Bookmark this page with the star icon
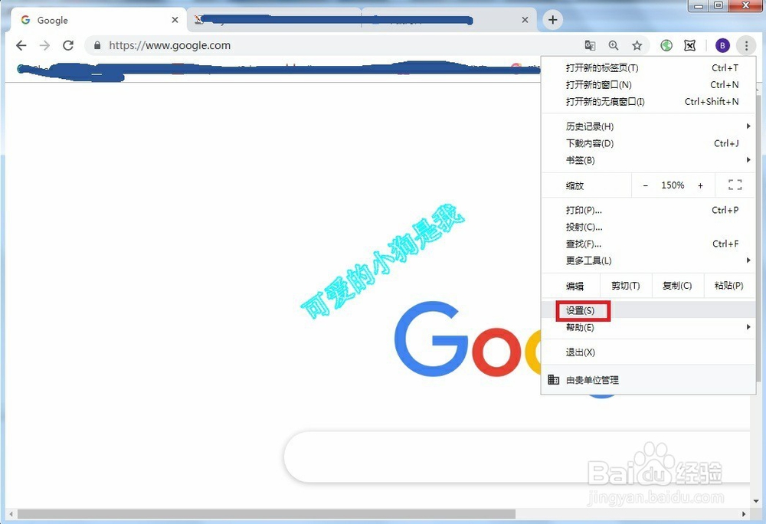 (x=637, y=45)
